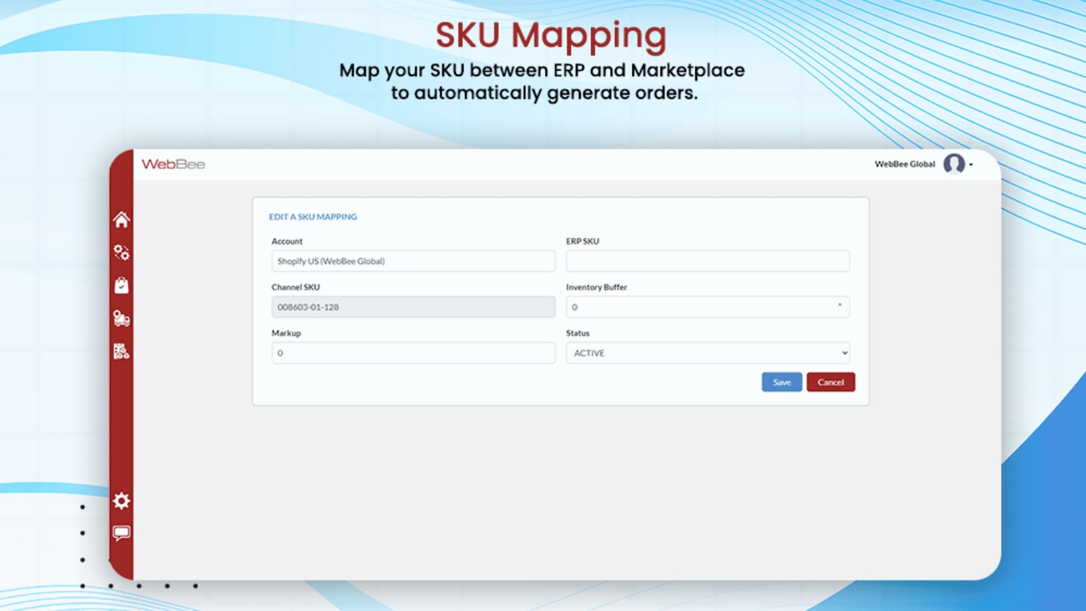This screenshot has width=1086, height=611.
Task: Click the Status label
Action: click(578, 333)
